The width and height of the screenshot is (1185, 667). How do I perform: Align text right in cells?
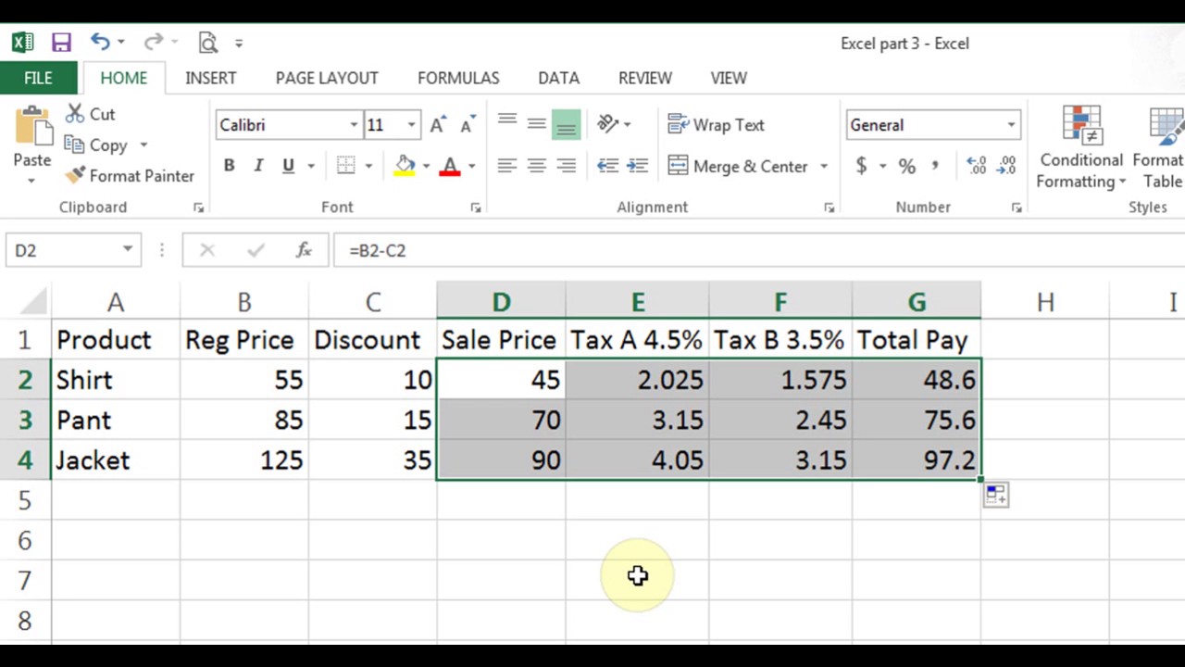tap(566, 166)
